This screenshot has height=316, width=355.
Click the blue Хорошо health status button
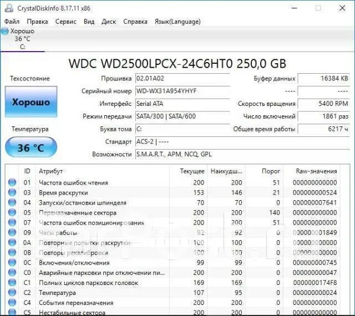[x=31, y=101]
